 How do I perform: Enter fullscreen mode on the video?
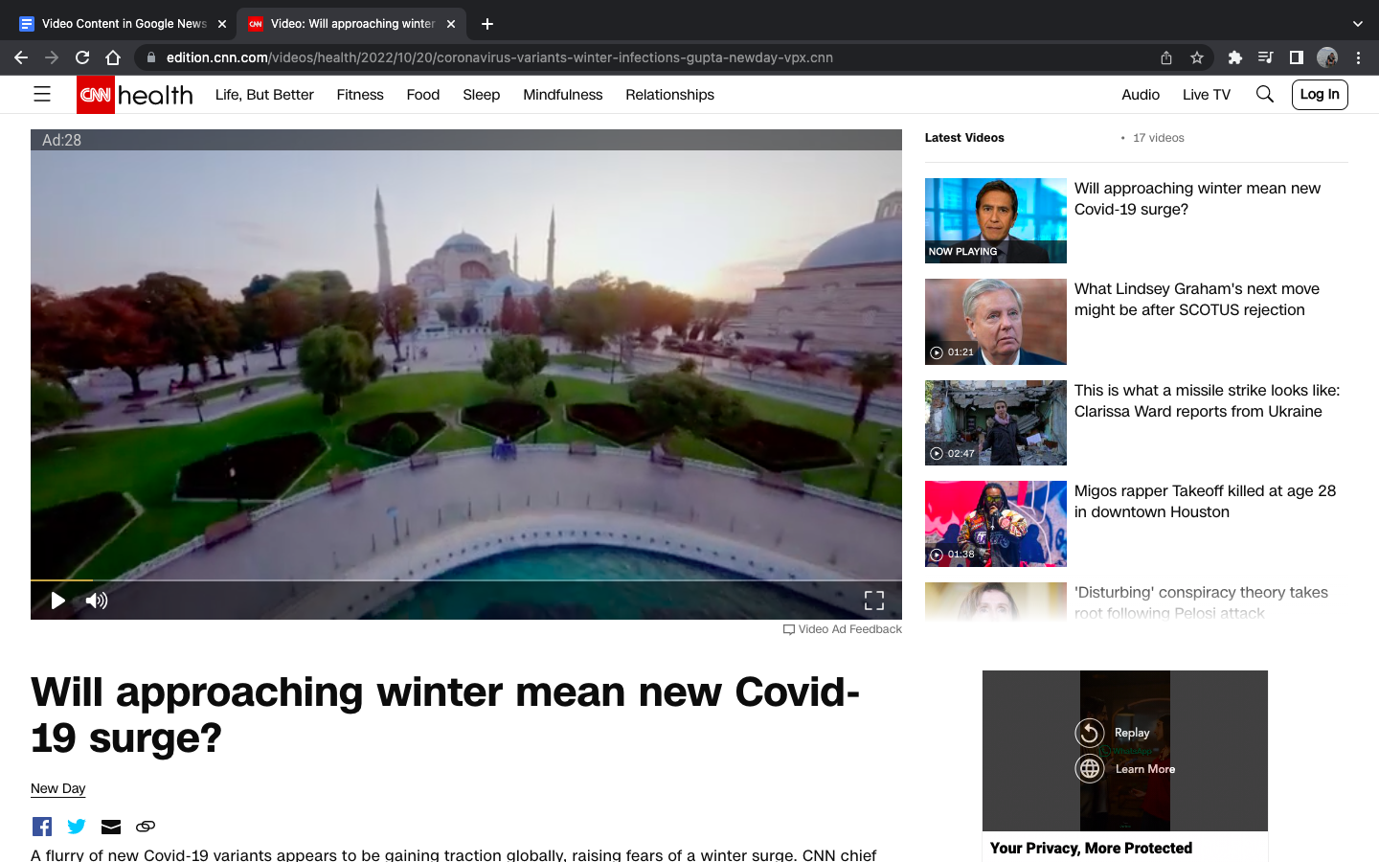873,600
